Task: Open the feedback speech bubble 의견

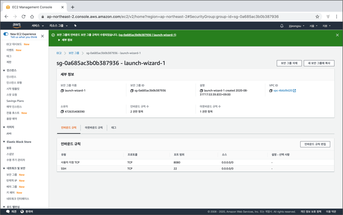Action: pos(11,211)
